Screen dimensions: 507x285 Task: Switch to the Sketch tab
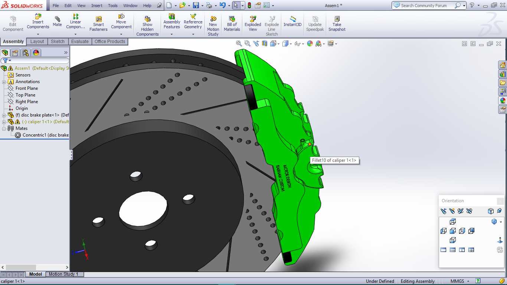click(58, 42)
